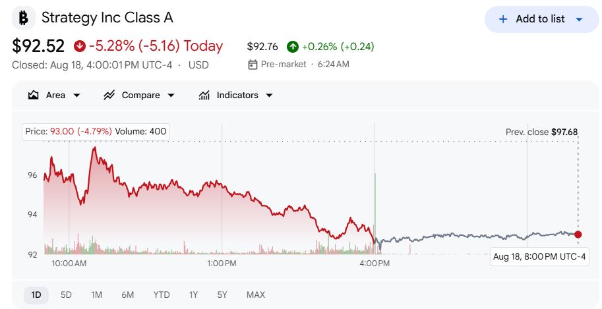Show the MAX time range chart
This screenshot has width=602, height=309.
tap(256, 295)
